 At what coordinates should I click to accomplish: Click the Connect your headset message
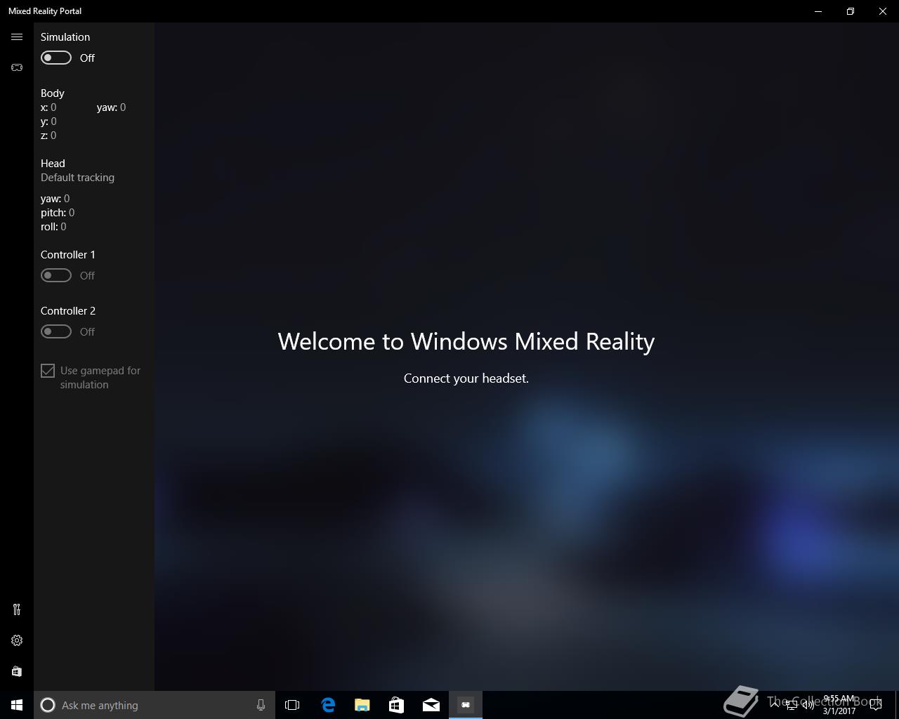pyautogui.click(x=466, y=378)
